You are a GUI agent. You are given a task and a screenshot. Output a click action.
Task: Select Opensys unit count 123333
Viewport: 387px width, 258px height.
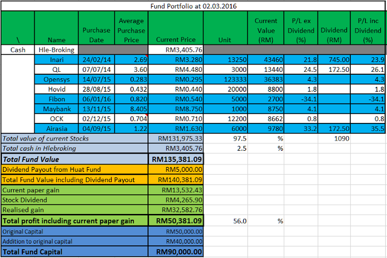coord(226,80)
